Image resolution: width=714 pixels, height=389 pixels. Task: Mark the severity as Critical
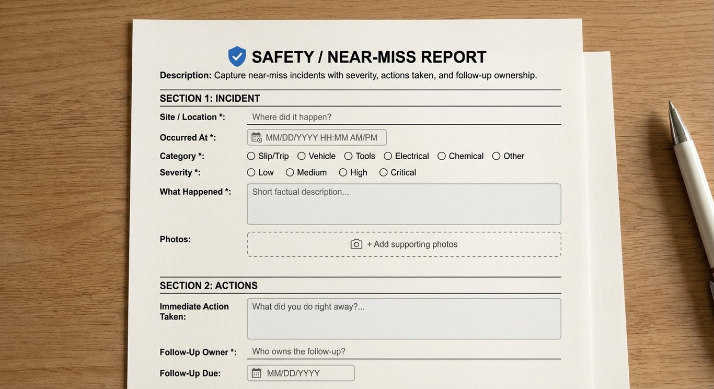coord(383,172)
